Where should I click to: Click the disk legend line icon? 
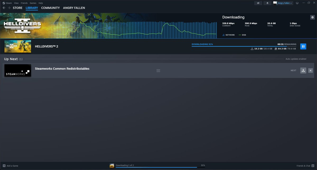tap(240, 35)
